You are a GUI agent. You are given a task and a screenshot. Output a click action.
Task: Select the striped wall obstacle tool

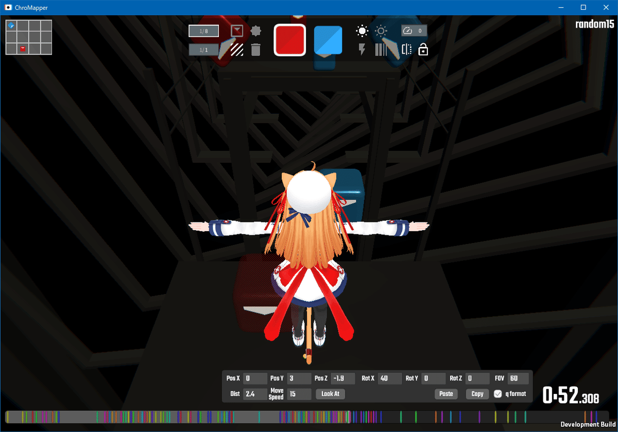click(237, 49)
